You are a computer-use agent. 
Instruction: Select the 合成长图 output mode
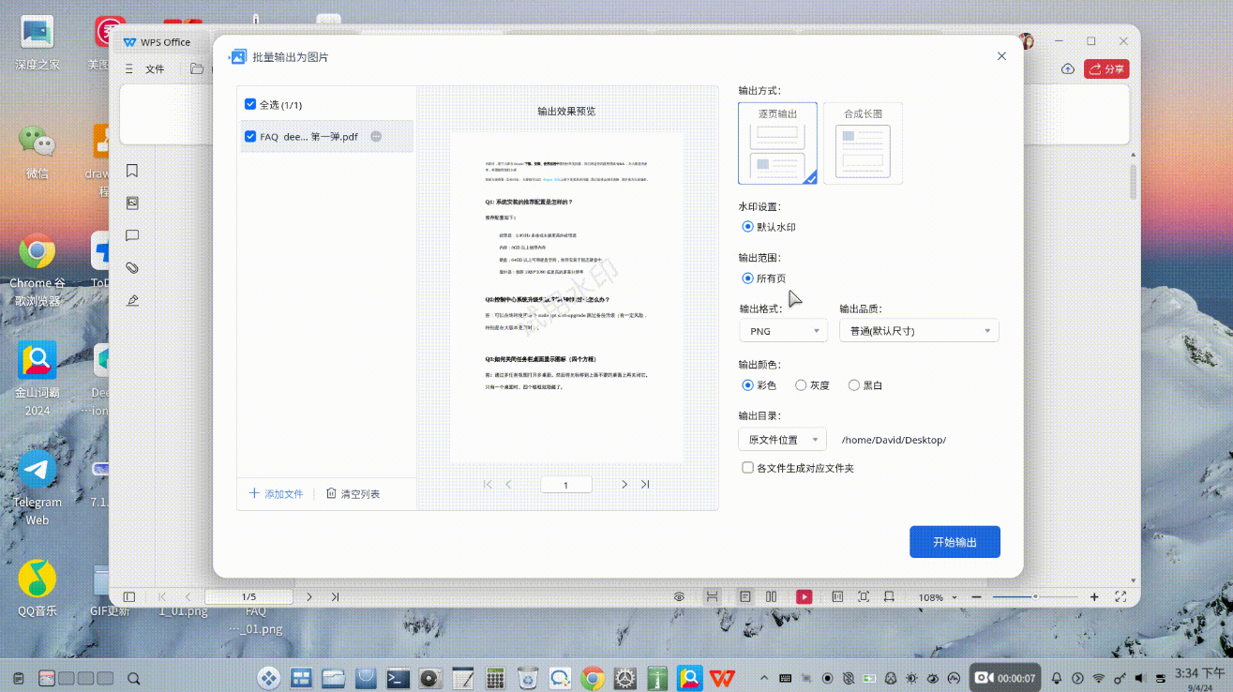(863, 143)
